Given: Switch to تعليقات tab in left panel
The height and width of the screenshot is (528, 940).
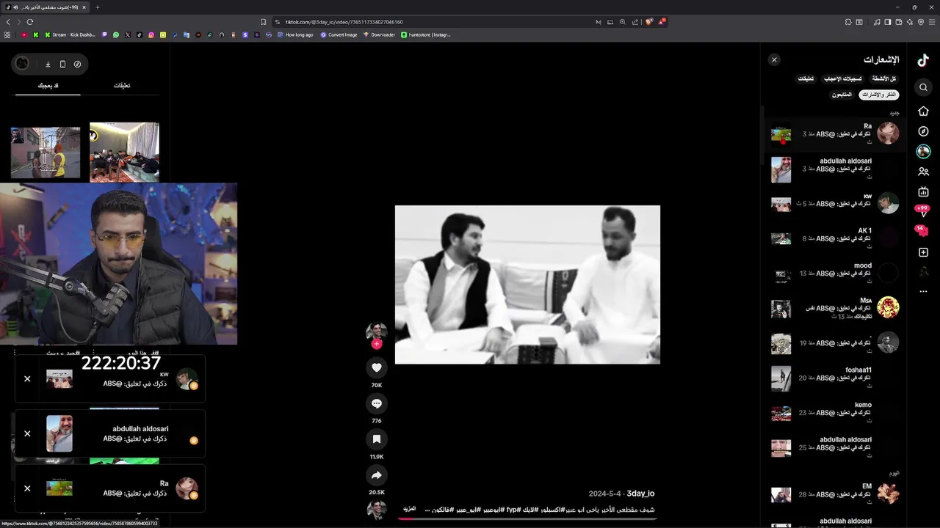Looking at the screenshot, I should [122, 86].
